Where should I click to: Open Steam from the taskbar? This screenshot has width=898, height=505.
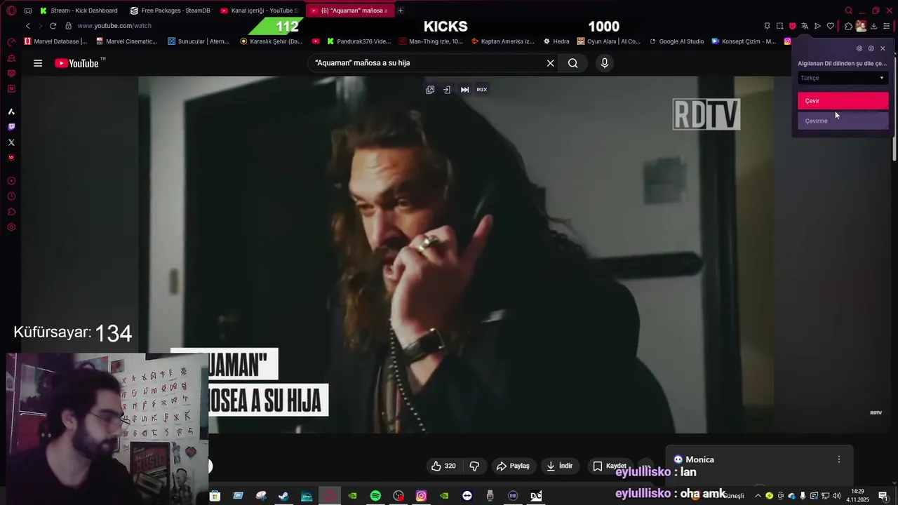coord(283,496)
